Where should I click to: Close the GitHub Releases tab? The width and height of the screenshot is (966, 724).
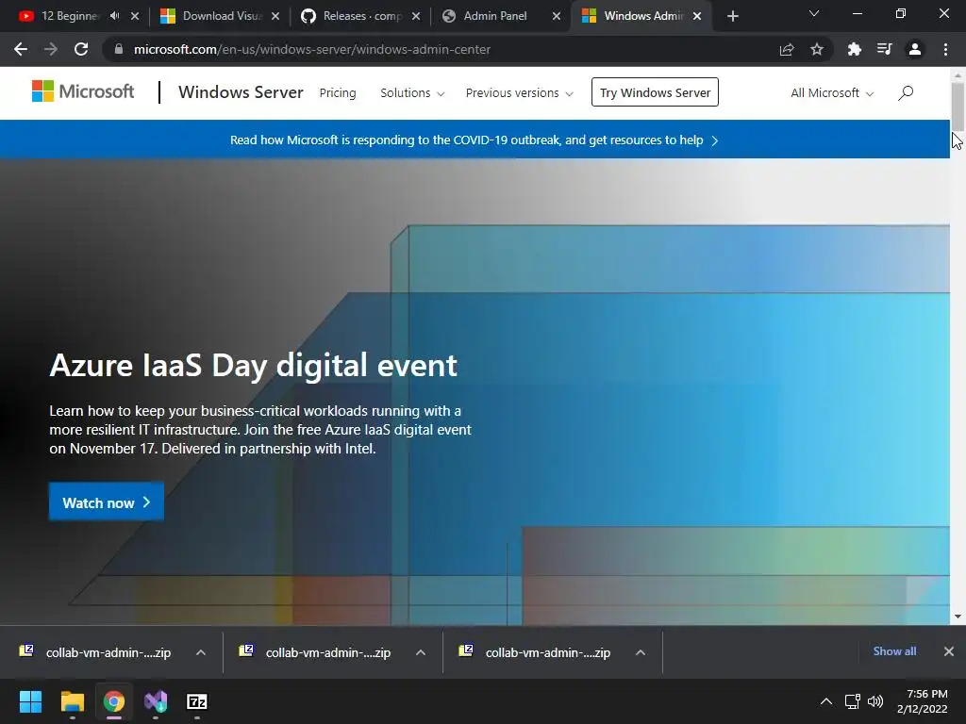(x=416, y=16)
